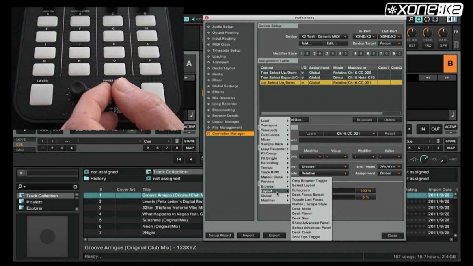The width and height of the screenshot is (473, 266).
Task: Click Explorer folder icon in browser tree
Action: click(22, 208)
